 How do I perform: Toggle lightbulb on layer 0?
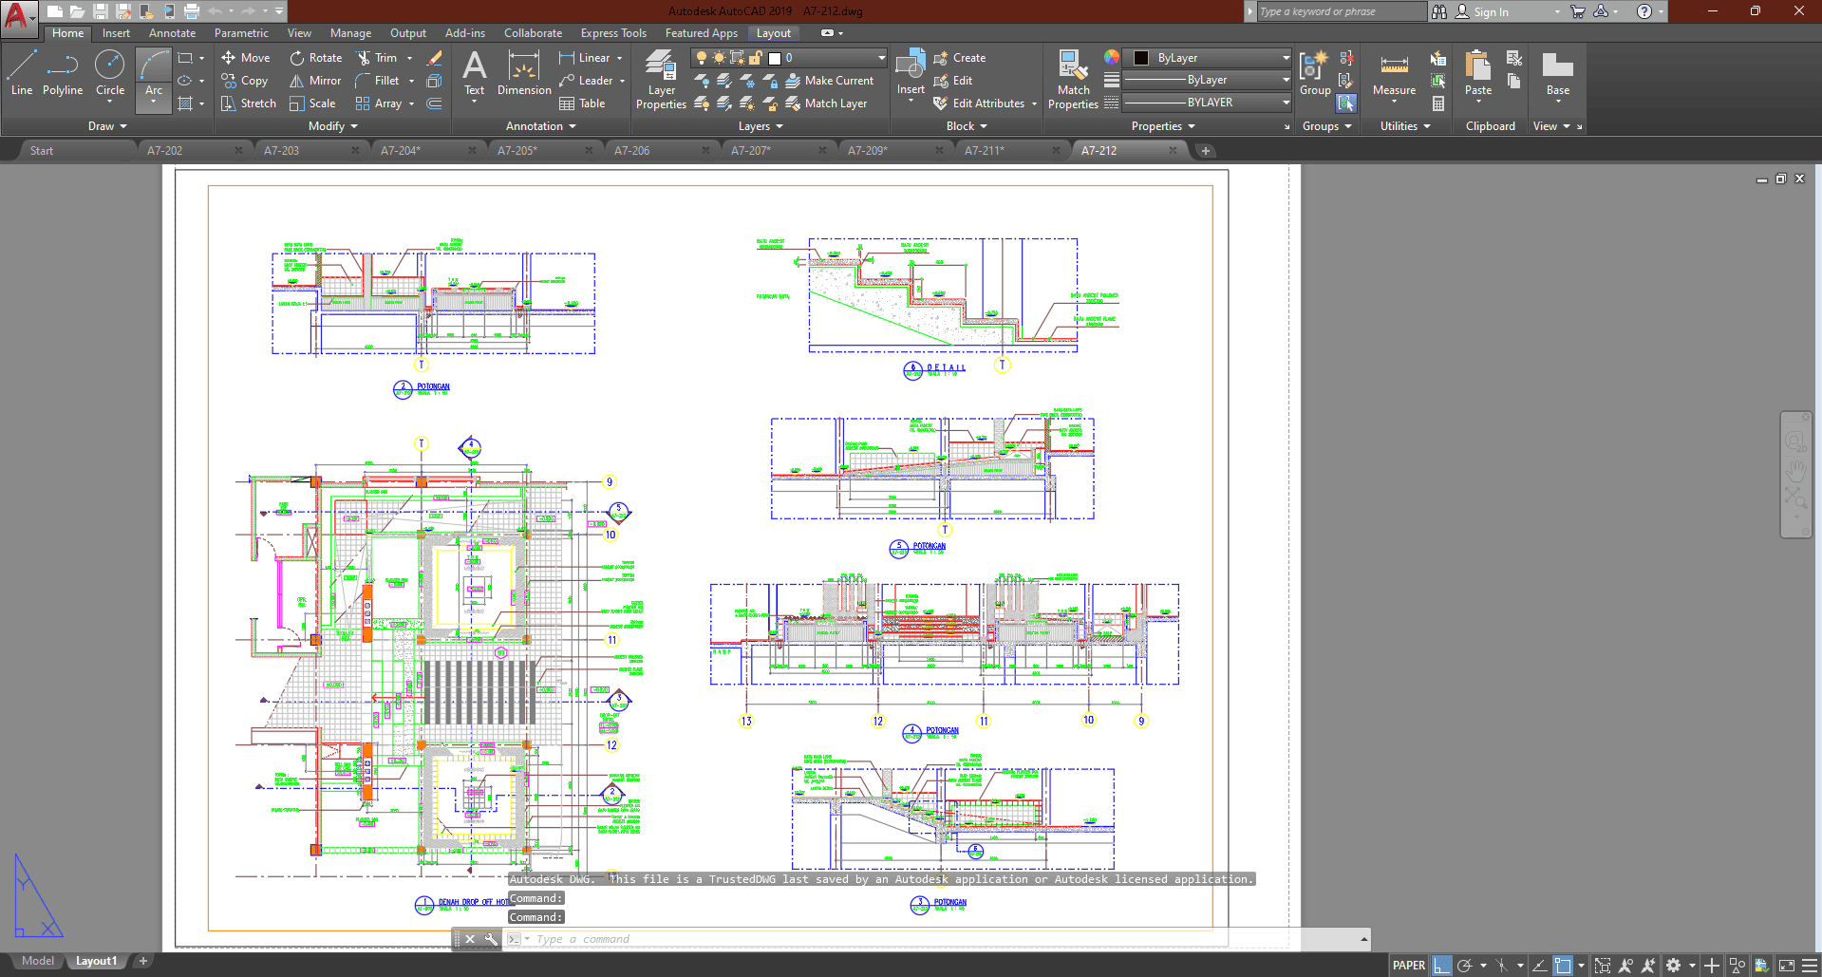click(x=702, y=58)
